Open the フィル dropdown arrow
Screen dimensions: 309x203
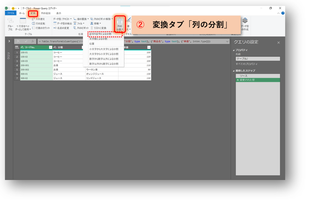pos(83,23)
